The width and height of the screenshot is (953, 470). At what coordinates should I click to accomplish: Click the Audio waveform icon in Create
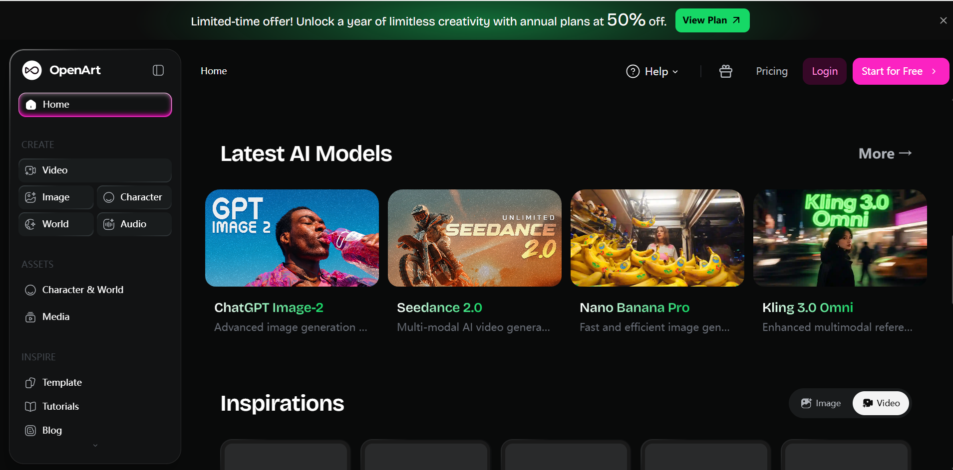[x=109, y=224]
